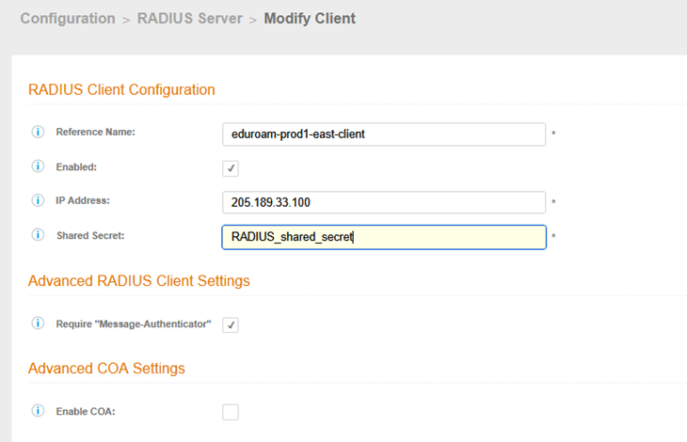Viewport: 687px width, 442px height.
Task: Click info icon beside Enable COA
Action: coord(39,411)
